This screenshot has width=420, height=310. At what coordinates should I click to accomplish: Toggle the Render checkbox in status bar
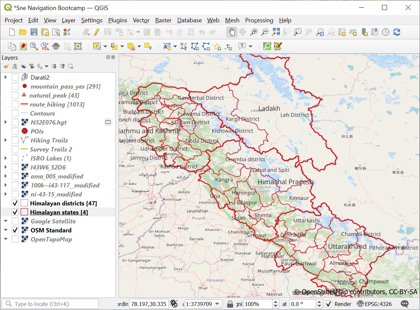point(329,304)
